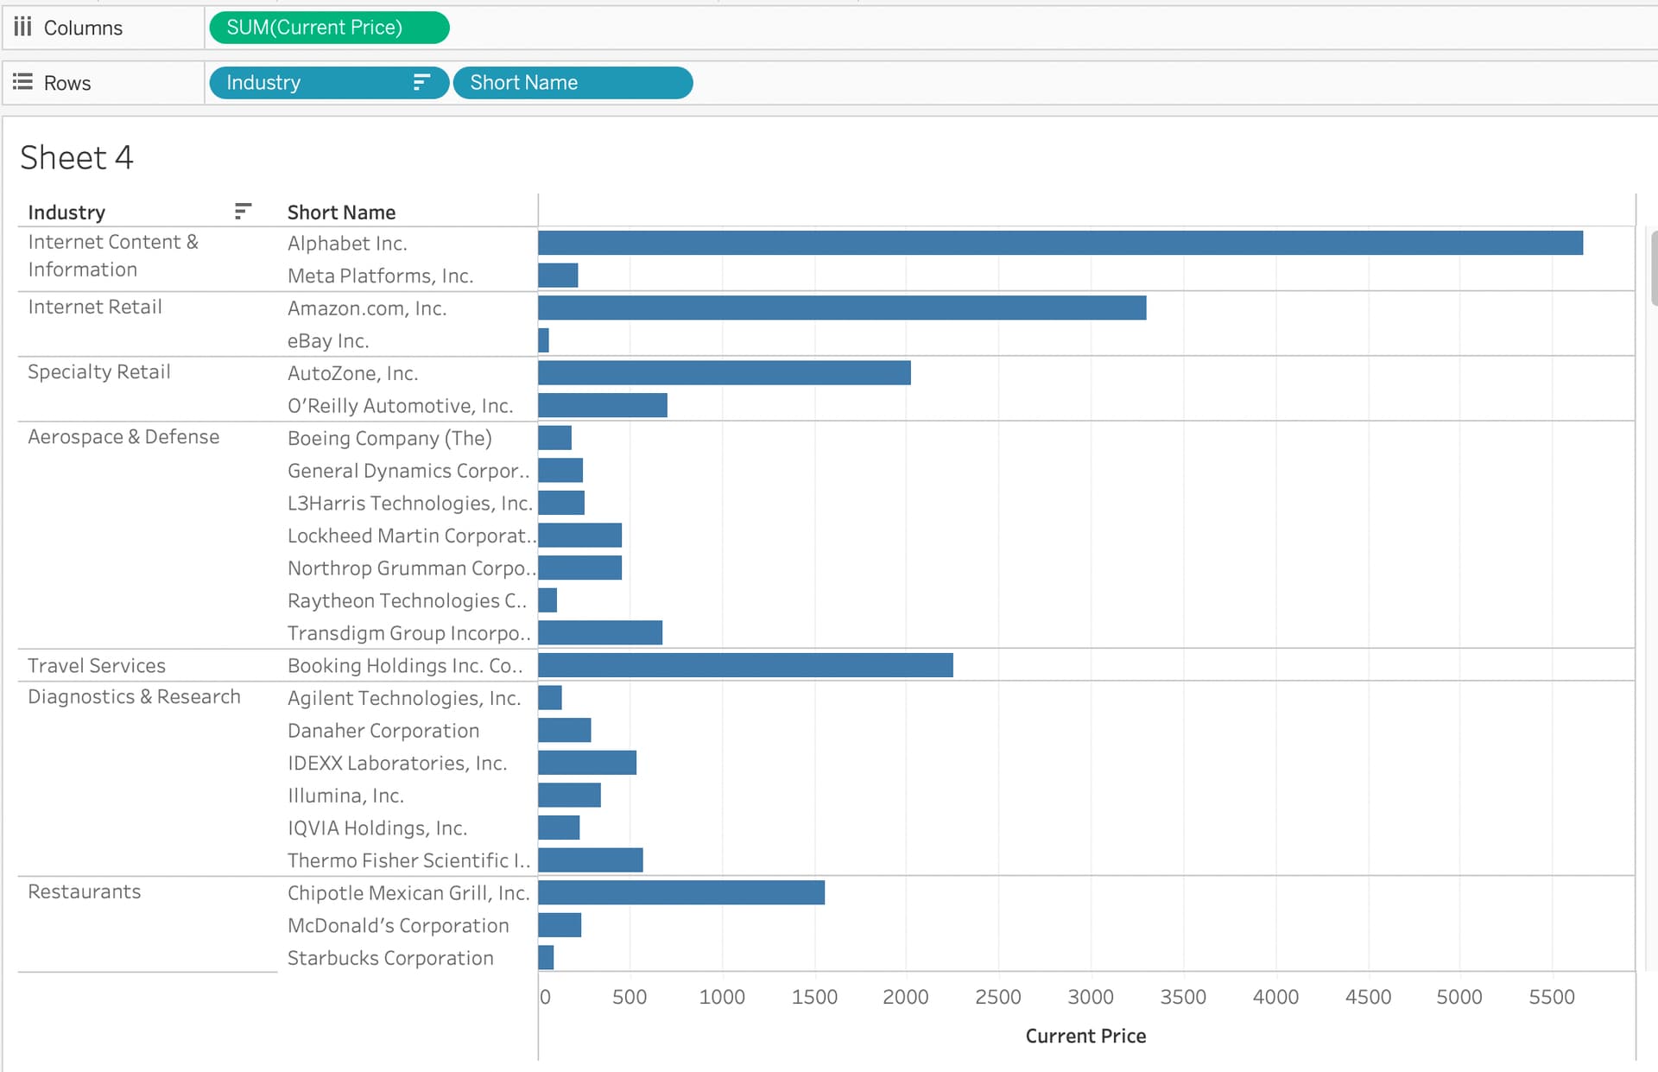Viewport: 1658px width, 1072px height.
Task: Select the Alphabet Inc. bar
Action: 1060,243
